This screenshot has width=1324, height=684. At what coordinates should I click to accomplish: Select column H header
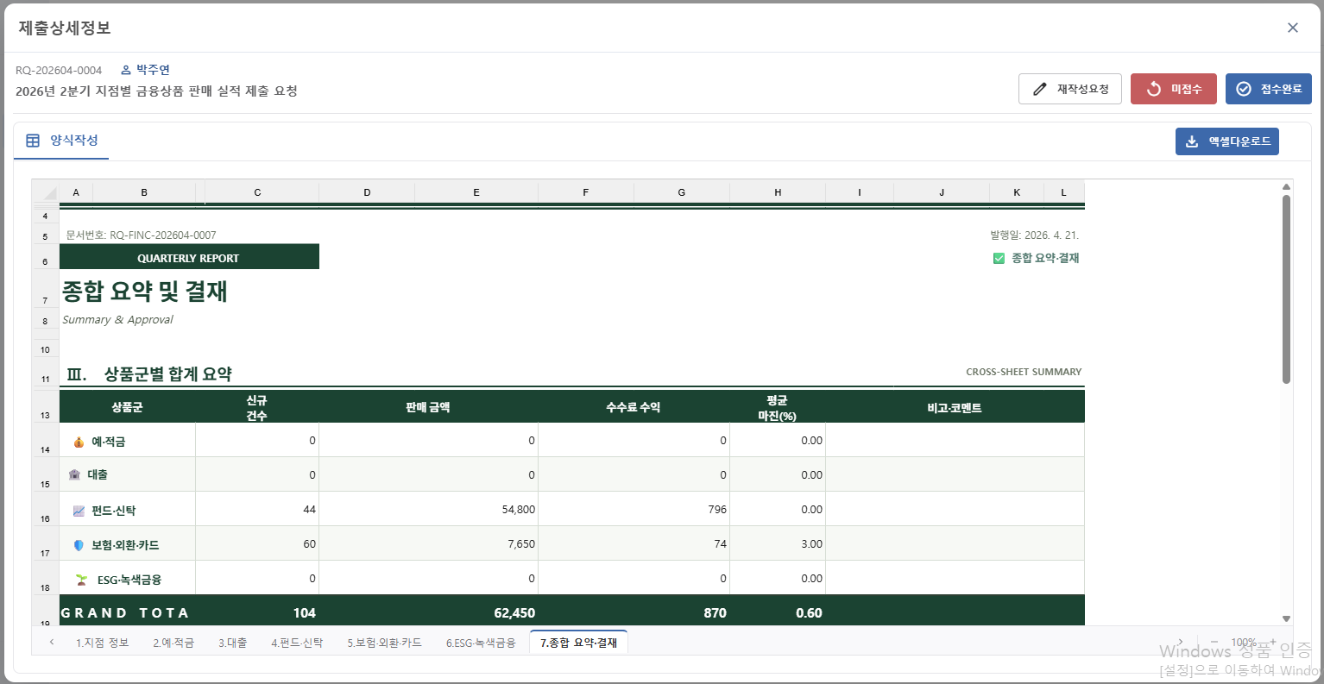[x=778, y=192]
